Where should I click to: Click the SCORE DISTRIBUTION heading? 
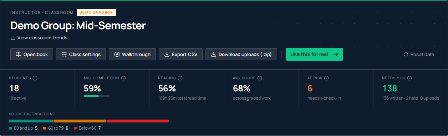click(31, 114)
